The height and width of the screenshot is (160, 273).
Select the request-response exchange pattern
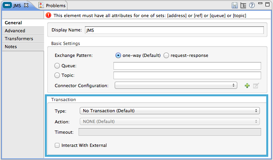(166, 55)
